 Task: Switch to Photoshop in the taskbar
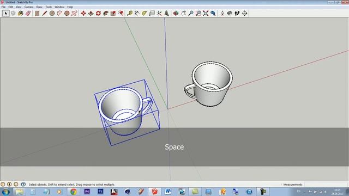[x=100, y=192]
